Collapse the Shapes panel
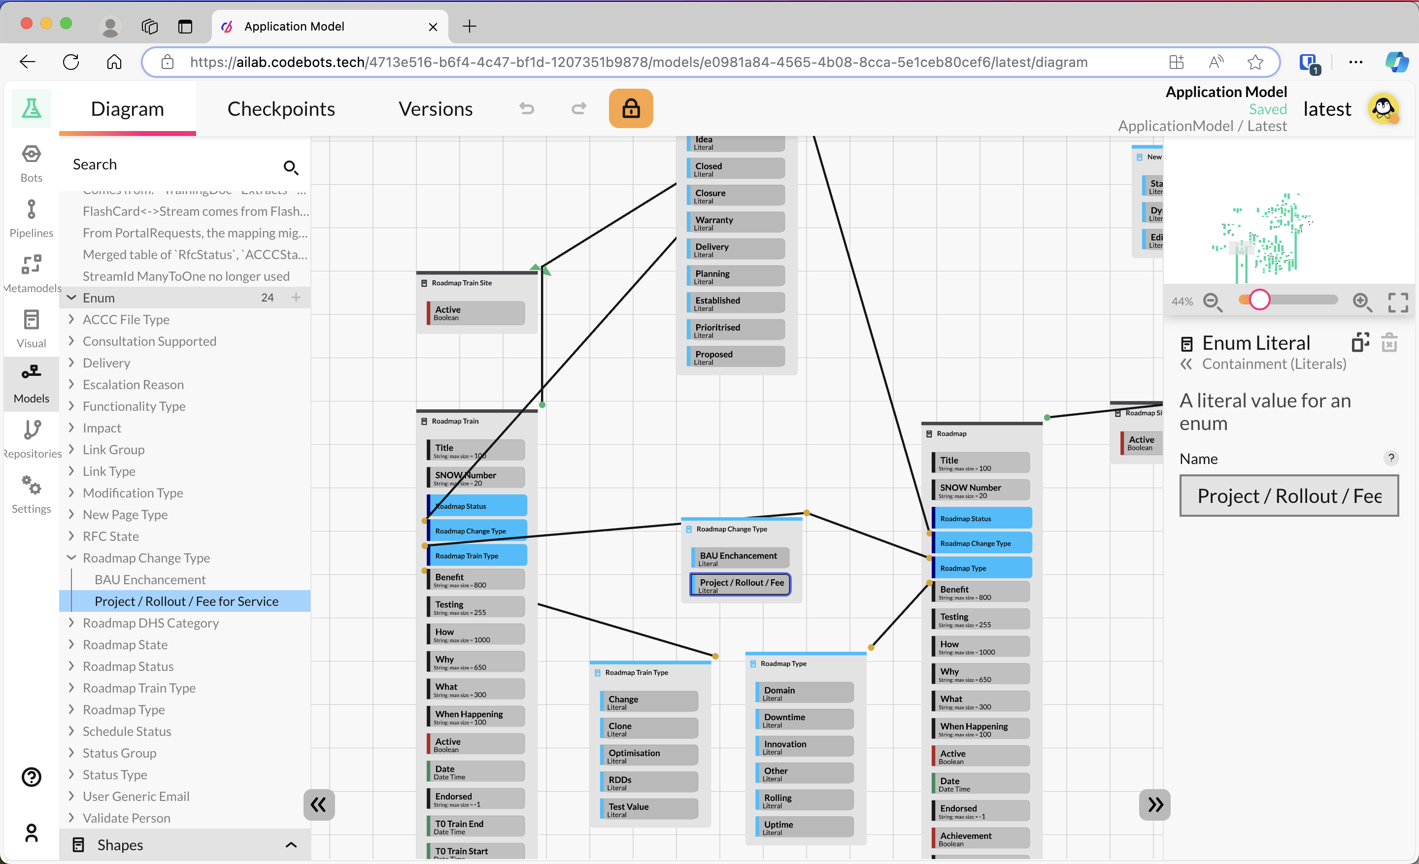Image resolution: width=1419 pixels, height=864 pixels. pos(291,844)
